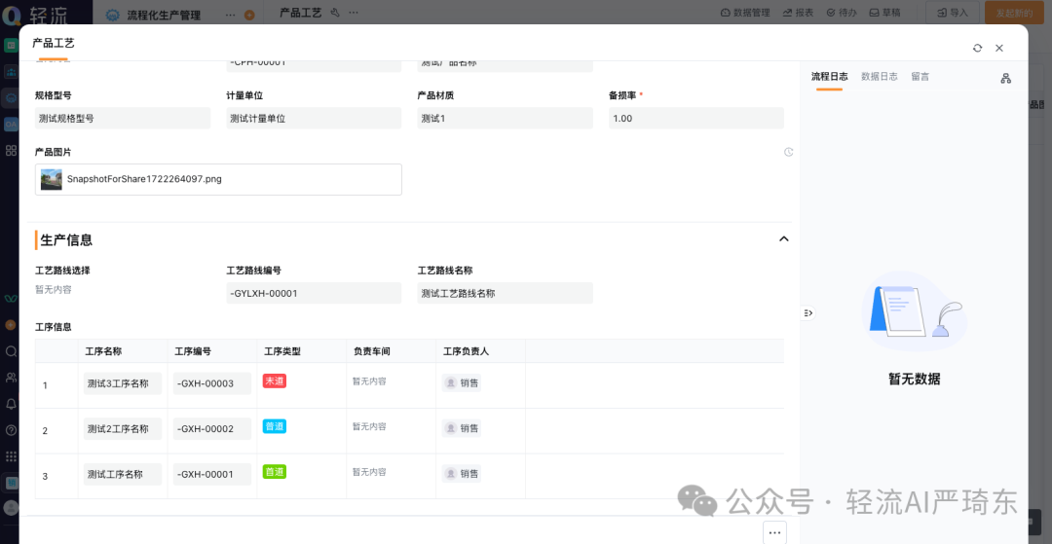The image size is (1052, 544).
Task: Click the 计量单位 field 测试计量单位
Action: click(x=314, y=119)
